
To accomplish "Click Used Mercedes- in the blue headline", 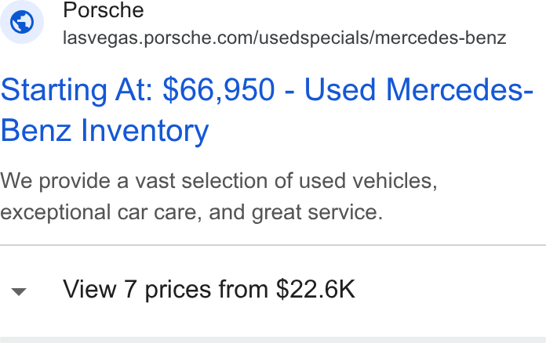I will click(x=419, y=89).
